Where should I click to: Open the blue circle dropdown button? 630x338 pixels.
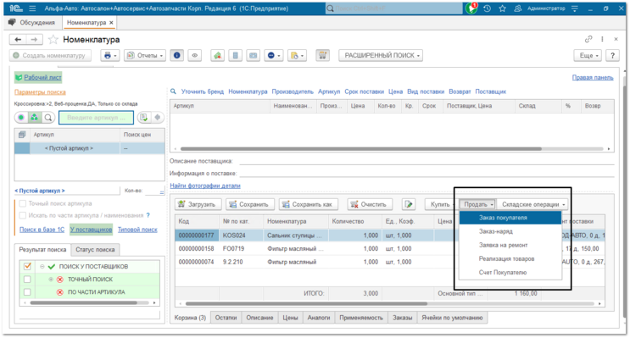pos(274,55)
